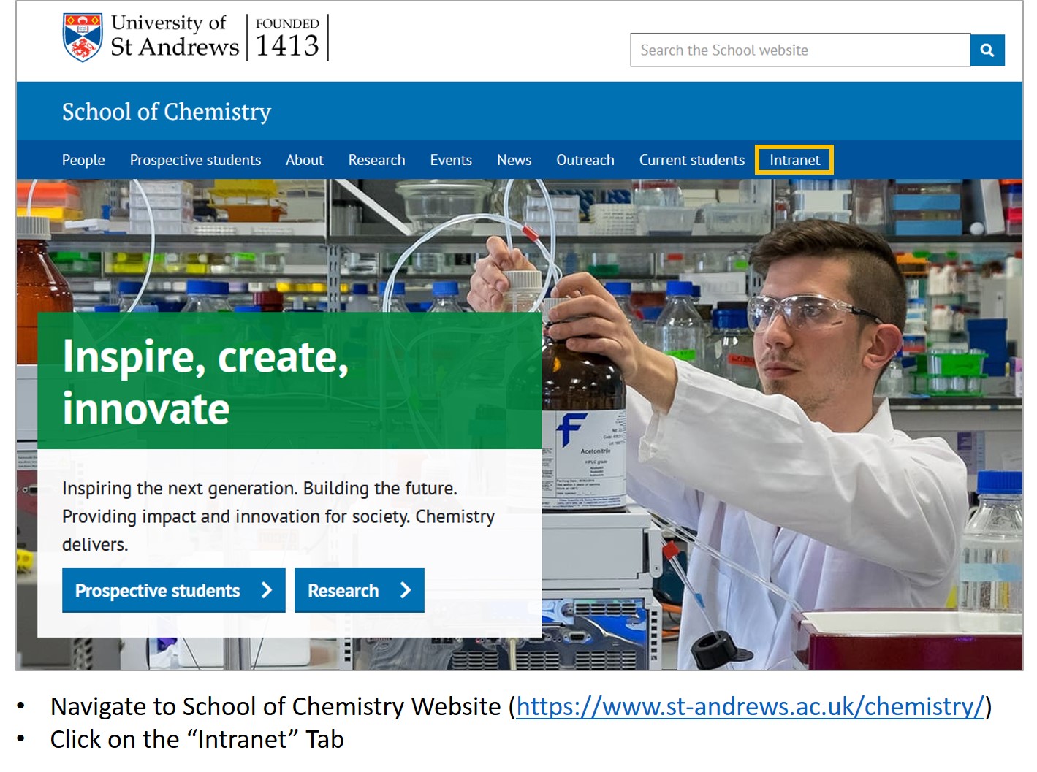Open the Events page from the menu
Image resolution: width=1037 pixels, height=772 pixels.
[451, 159]
